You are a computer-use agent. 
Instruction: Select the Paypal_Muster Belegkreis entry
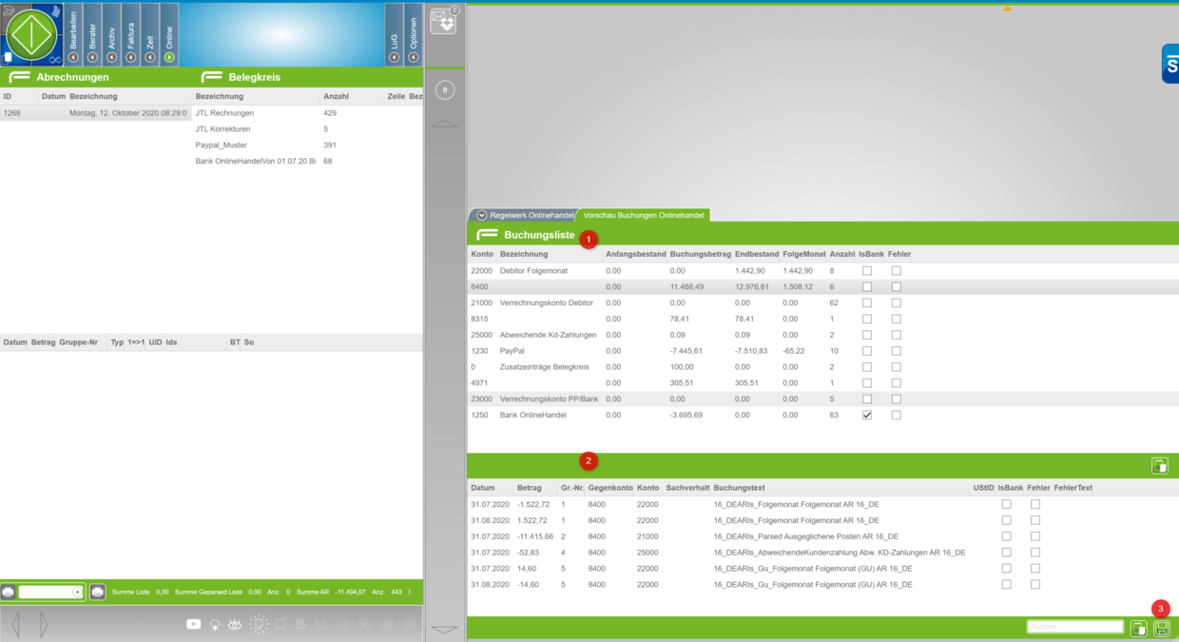pos(221,146)
